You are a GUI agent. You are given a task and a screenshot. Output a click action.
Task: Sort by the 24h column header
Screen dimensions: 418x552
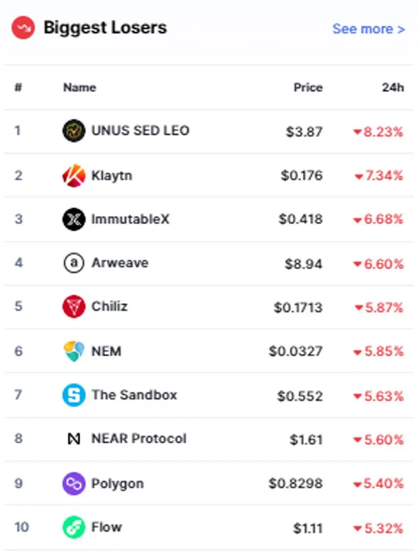pyautogui.click(x=393, y=87)
